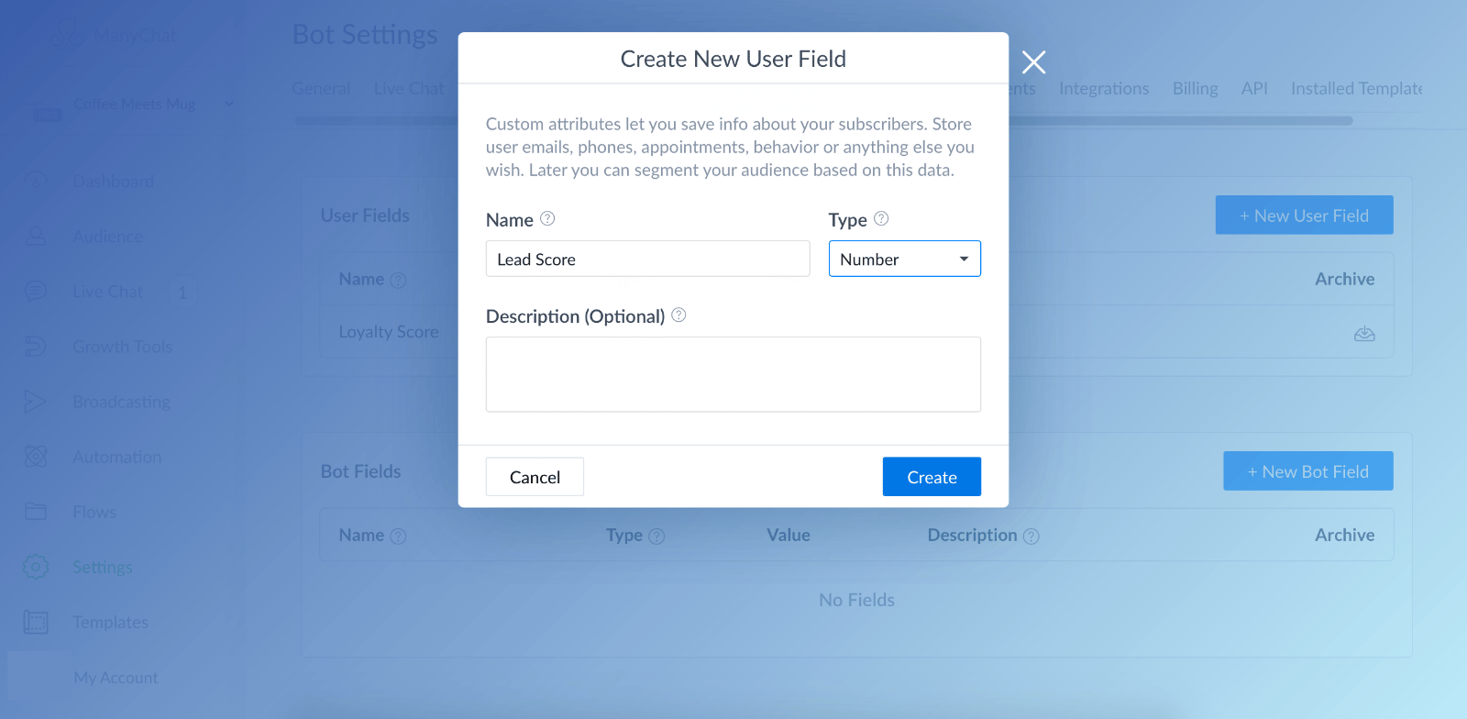This screenshot has width=1467, height=719.
Task: Switch to the Billing tab
Action: (1195, 88)
